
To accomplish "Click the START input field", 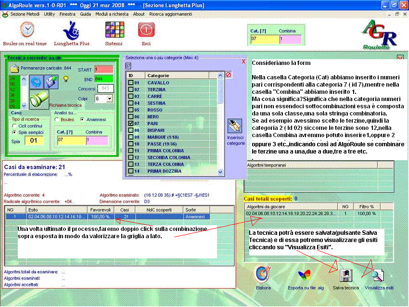I will tap(104, 69).
